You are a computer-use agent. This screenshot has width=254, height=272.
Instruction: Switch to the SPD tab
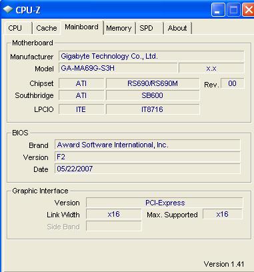point(150,28)
